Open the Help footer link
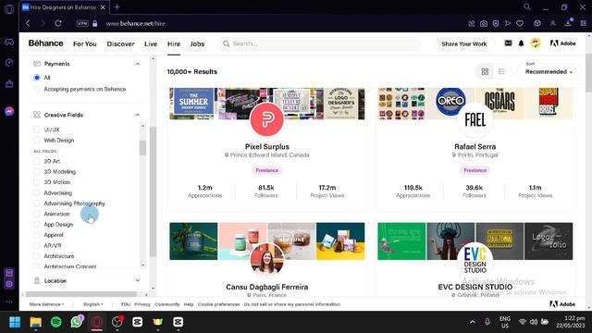Viewport: 592px width, 333px height. 189,304
